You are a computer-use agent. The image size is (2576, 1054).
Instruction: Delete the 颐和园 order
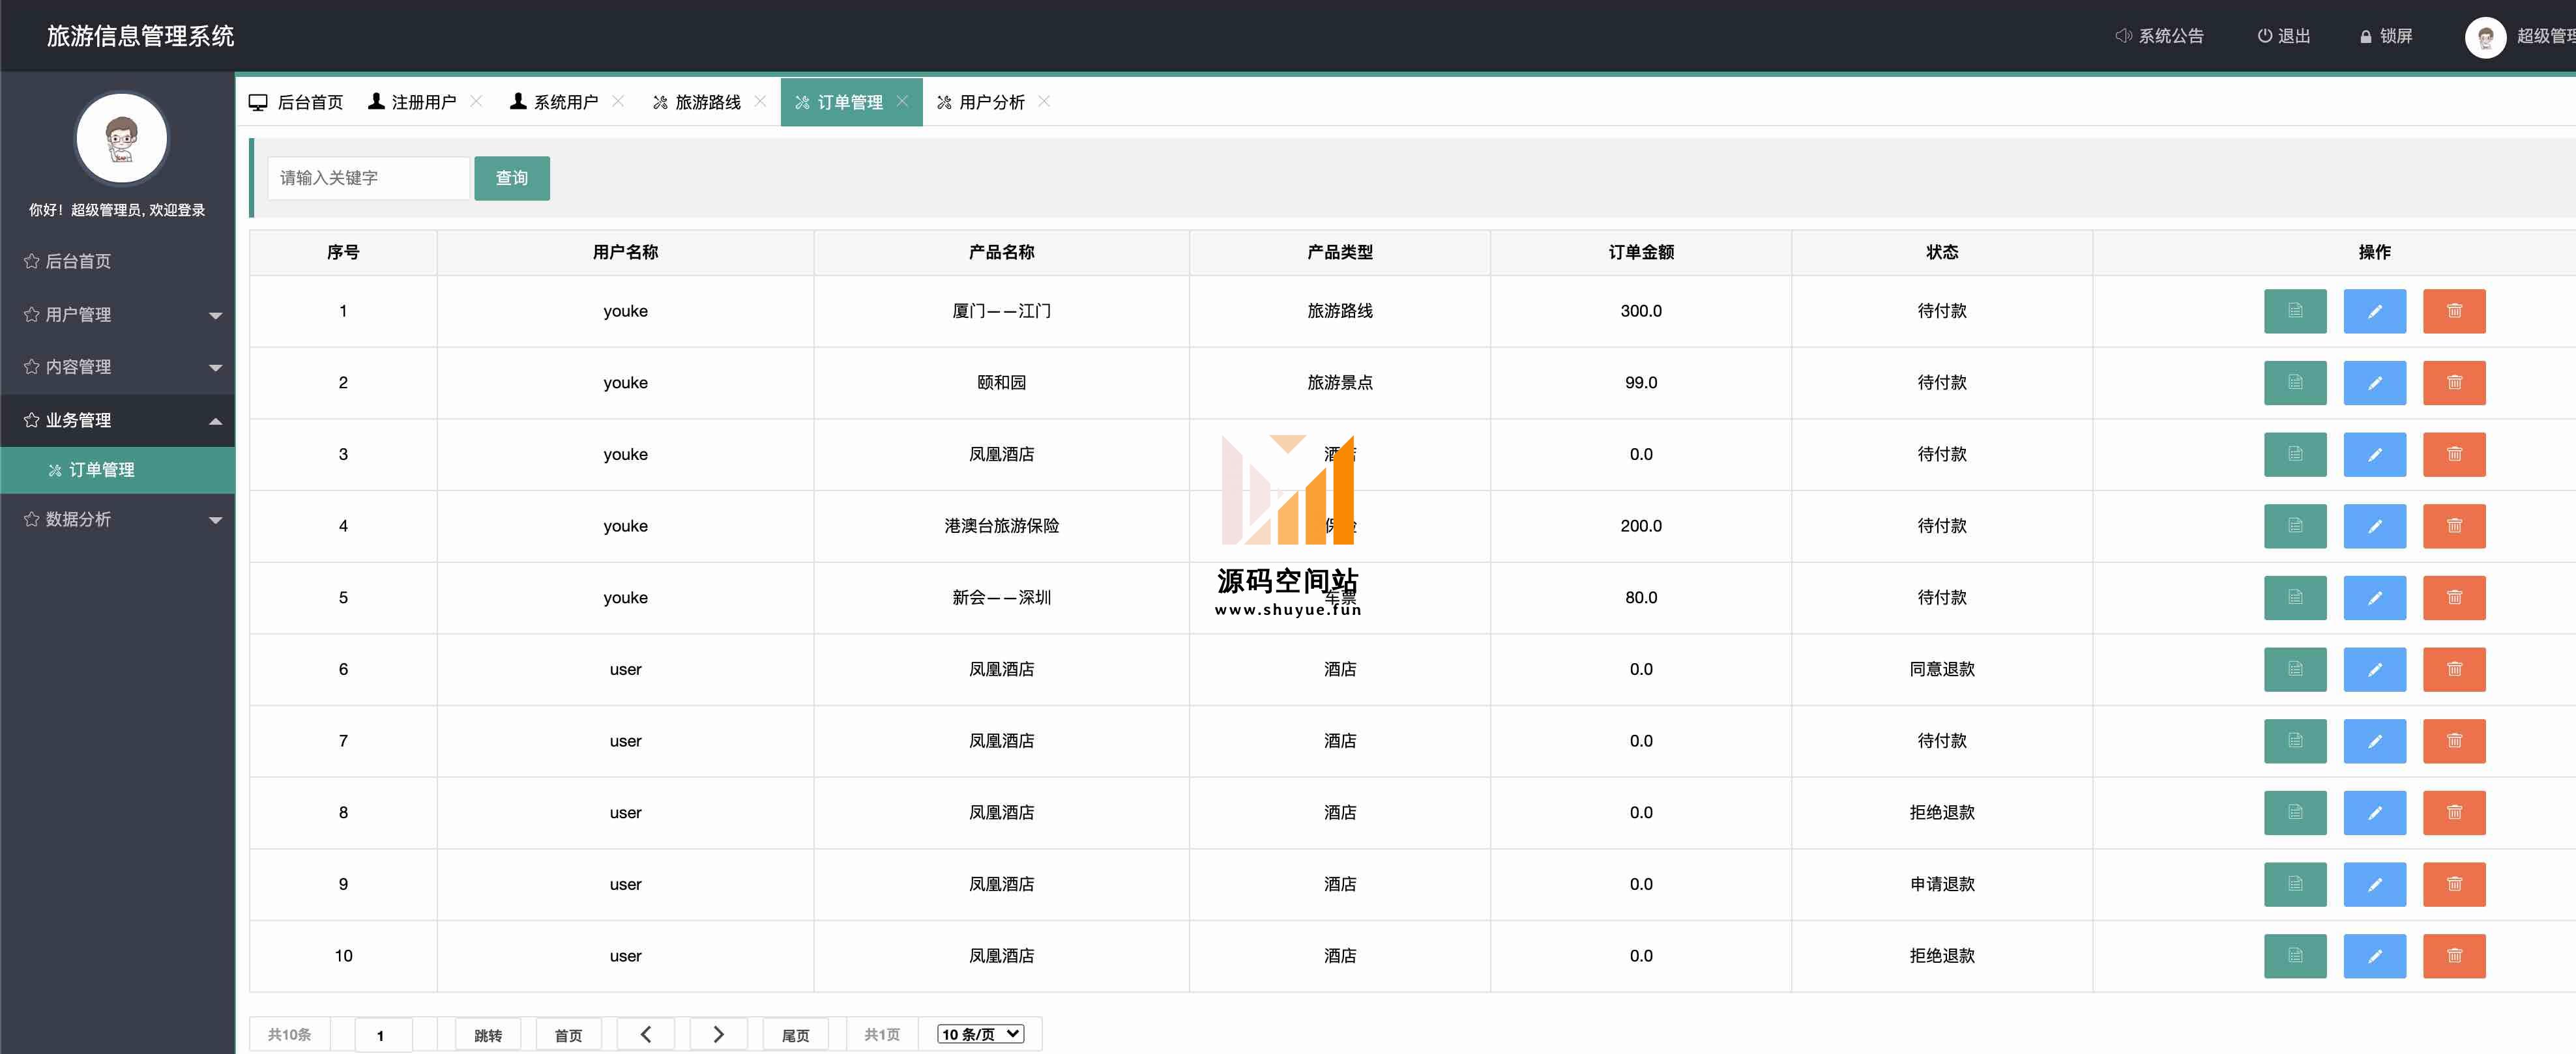pyautogui.click(x=2454, y=382)
